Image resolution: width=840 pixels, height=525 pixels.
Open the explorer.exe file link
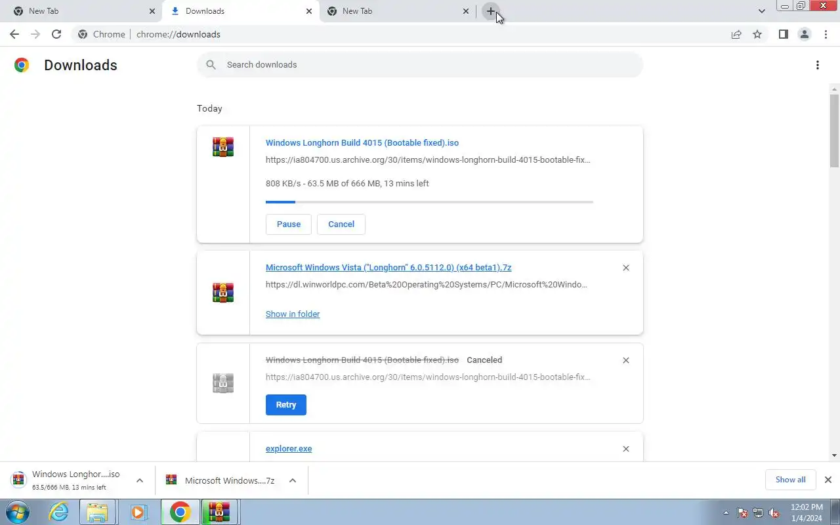click(x=289, y=449)
